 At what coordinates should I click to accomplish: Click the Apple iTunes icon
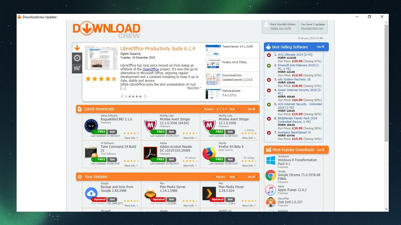[271, 190]
